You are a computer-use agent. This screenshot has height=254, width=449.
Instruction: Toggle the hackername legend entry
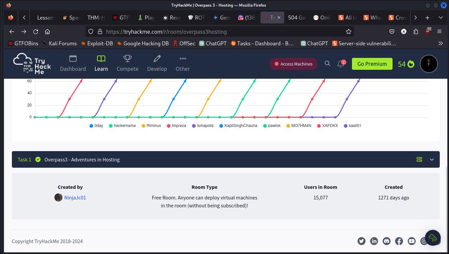point(122,126)
